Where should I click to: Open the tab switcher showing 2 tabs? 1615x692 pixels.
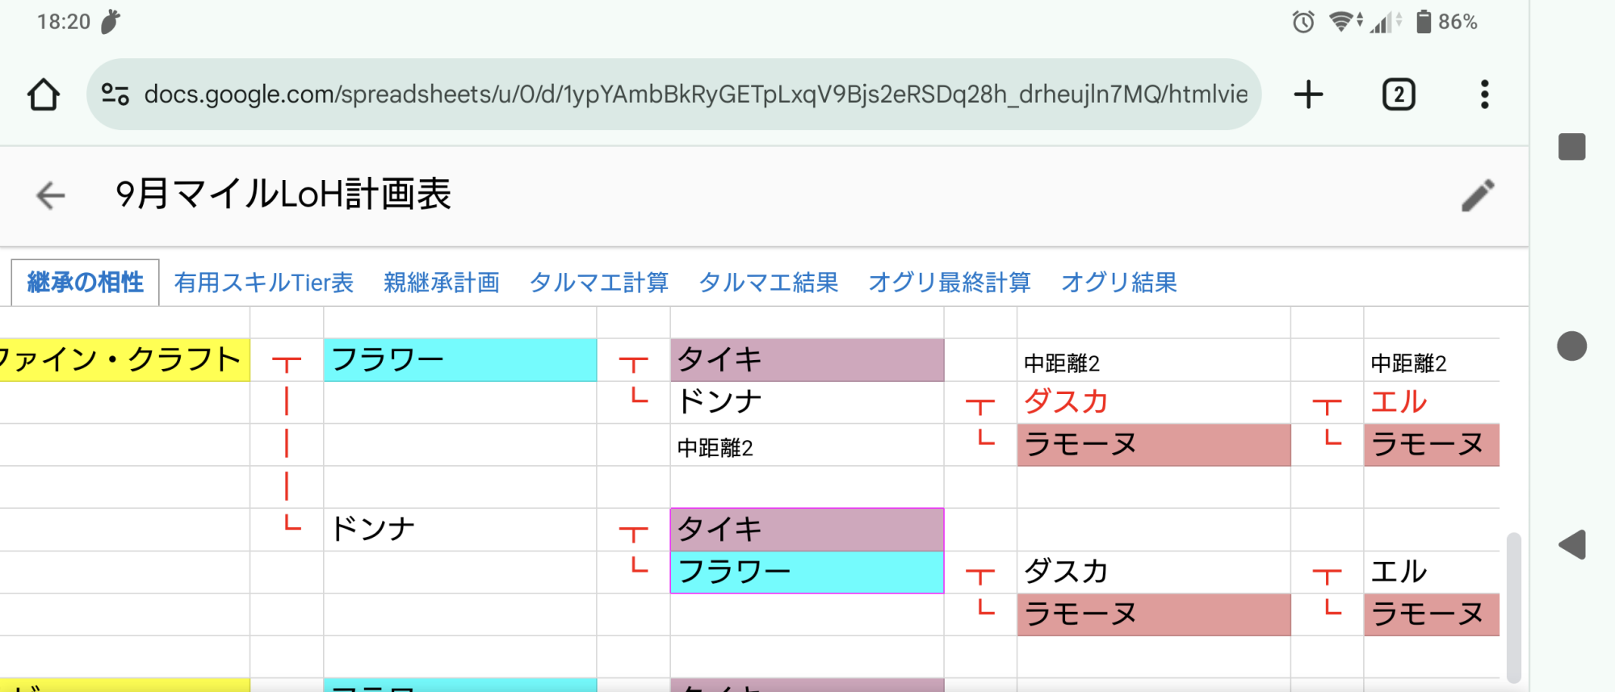pyautogui.click(x=1399, y=94)
